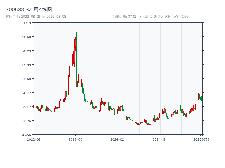225x168 pixels.
Task: Click the last red candlestick at chart's right edge
Action: point(202,97)
